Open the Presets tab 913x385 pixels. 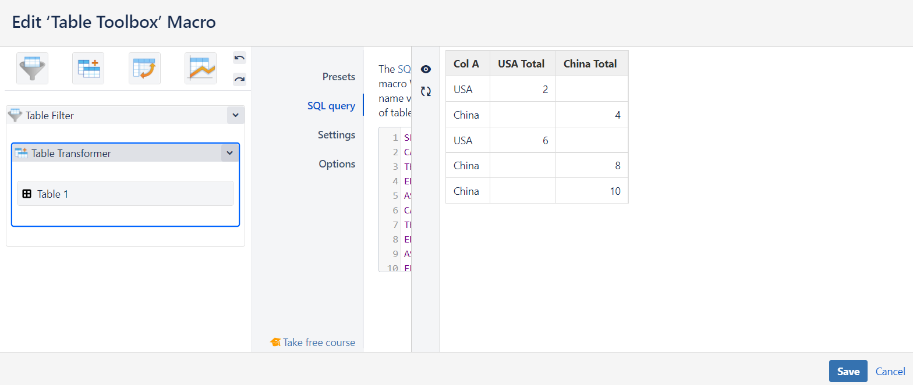[x=338, y=77]
